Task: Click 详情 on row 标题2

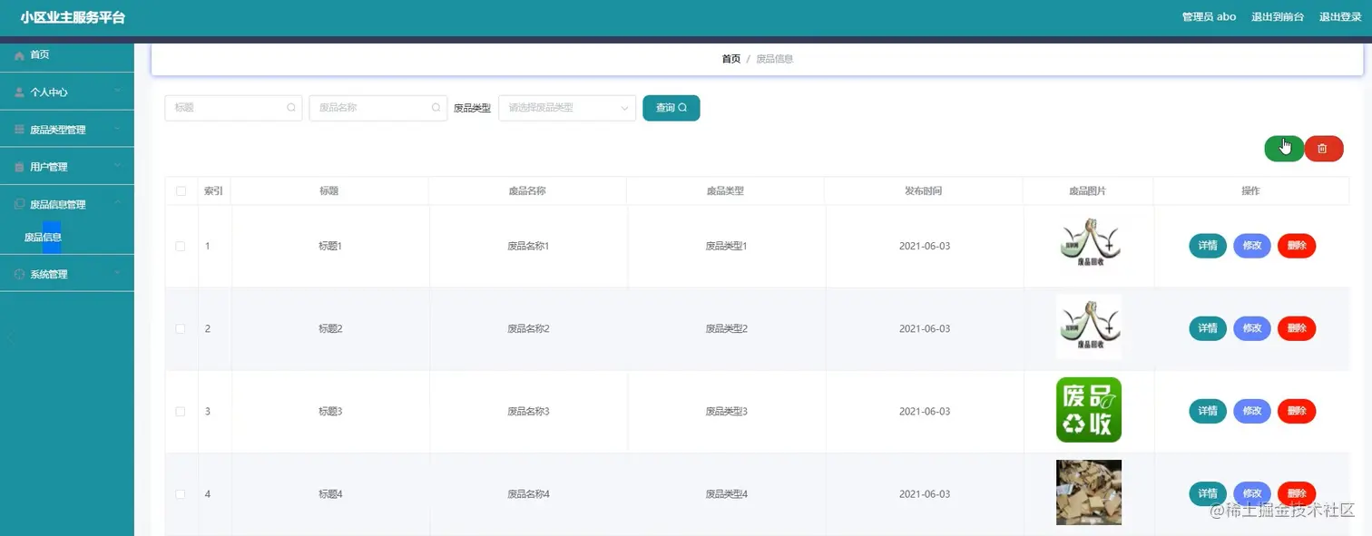Action: pyautogui.click(x=1207, y=328)
